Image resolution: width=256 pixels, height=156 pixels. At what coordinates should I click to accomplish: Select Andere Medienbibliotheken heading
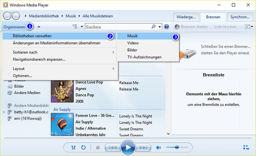pos(31,106)
